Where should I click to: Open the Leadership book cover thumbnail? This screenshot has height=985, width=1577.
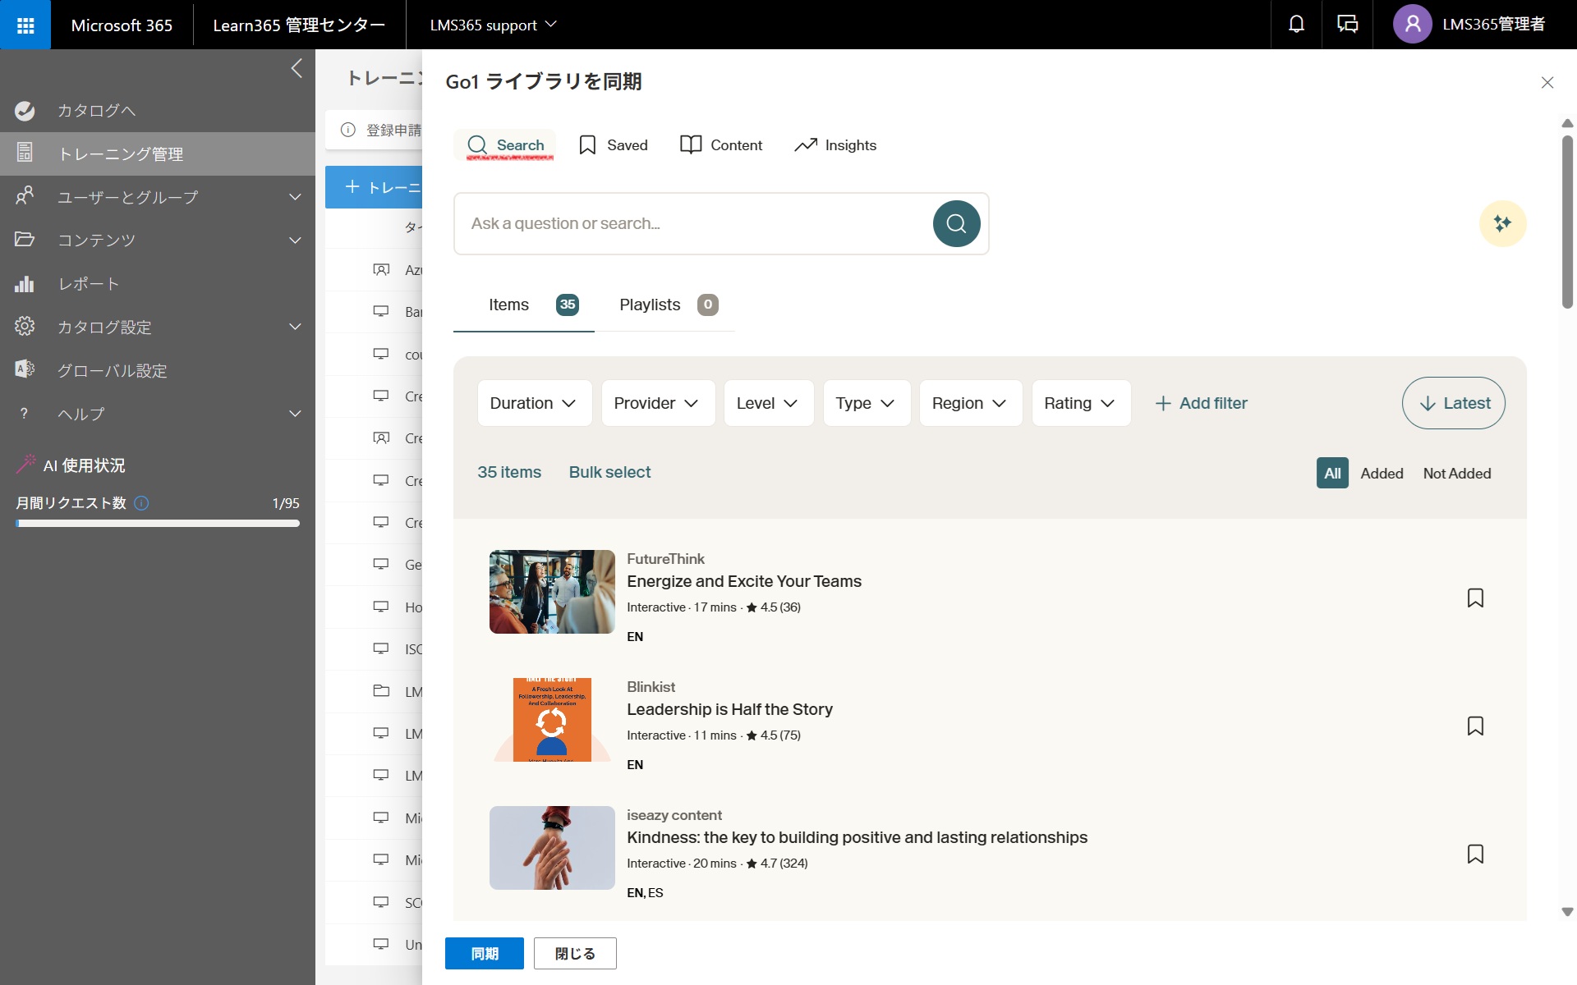tap(552, 720)
